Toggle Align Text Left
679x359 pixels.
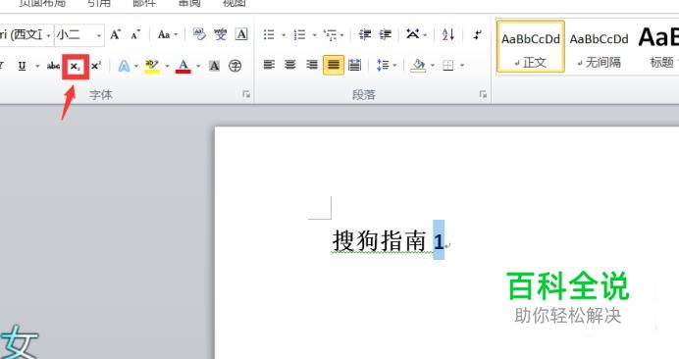(x=269, y=66)
